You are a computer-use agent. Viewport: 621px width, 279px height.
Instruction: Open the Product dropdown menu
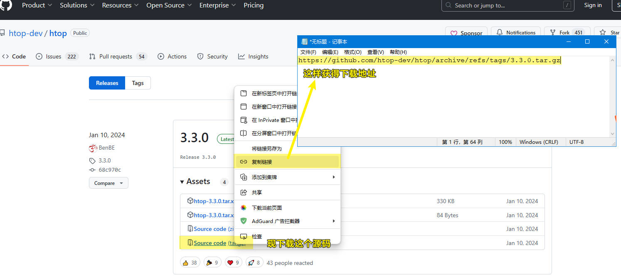click(37, 5)
